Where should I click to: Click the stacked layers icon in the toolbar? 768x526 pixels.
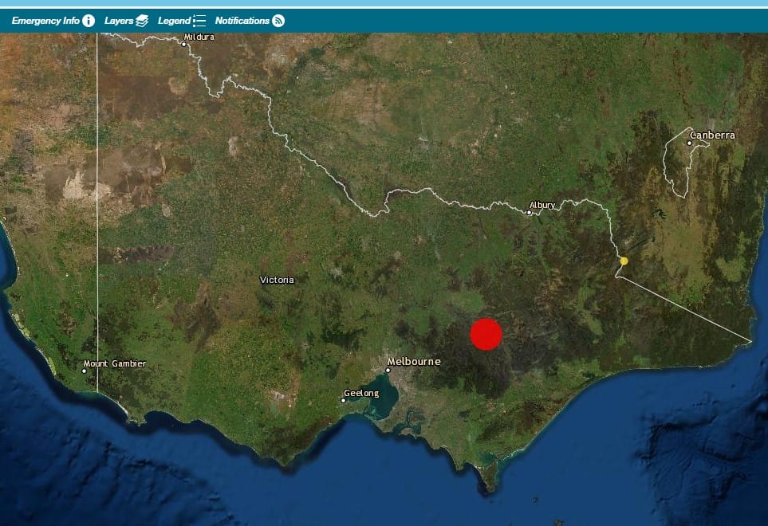(143, 21)
